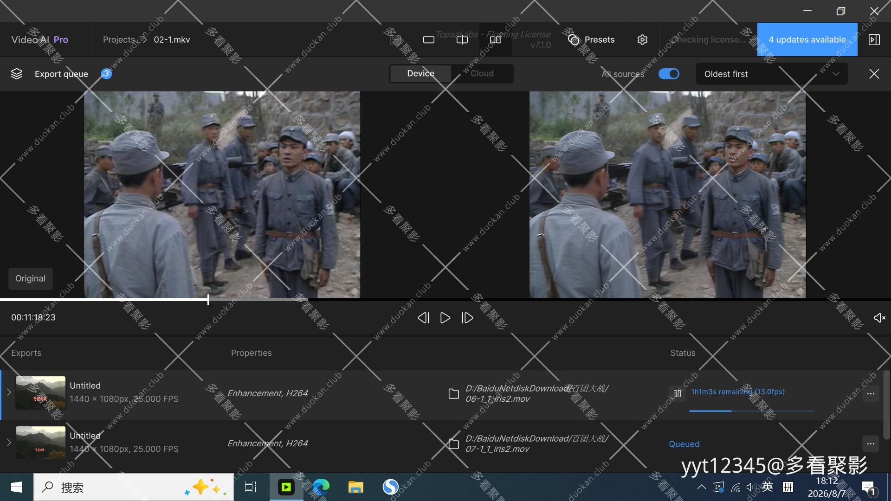Expand the 07-1_1_iris2.mov export row

[9, 443]
